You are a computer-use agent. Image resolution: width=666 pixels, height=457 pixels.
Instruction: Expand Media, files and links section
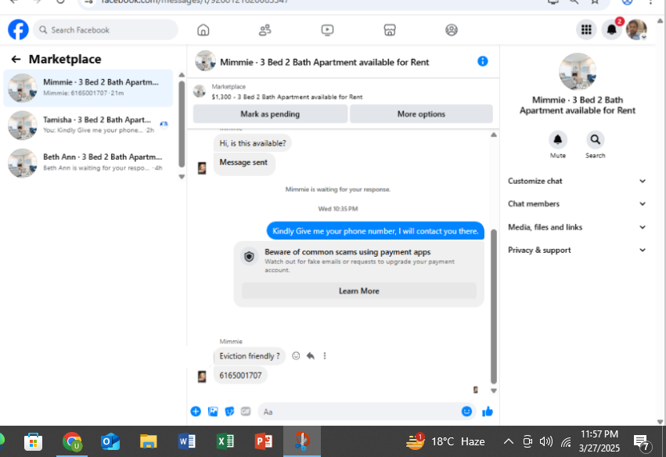(577, 227)
